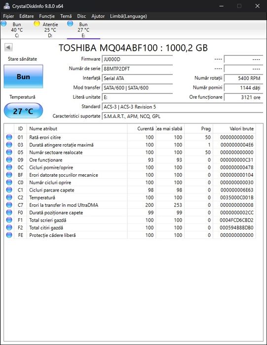Click status orb of Erori datorate șocurilor mecanice
Screen dimensions: 267x345
pos(9,175)
